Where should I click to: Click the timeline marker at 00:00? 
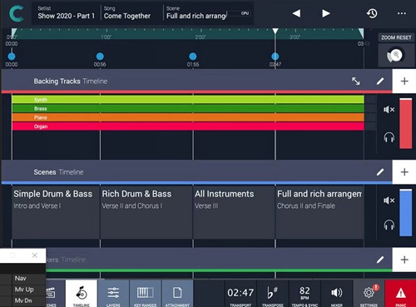12,57
